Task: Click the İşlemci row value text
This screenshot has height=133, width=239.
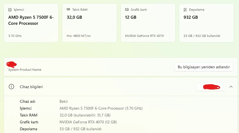Action: 101,108
